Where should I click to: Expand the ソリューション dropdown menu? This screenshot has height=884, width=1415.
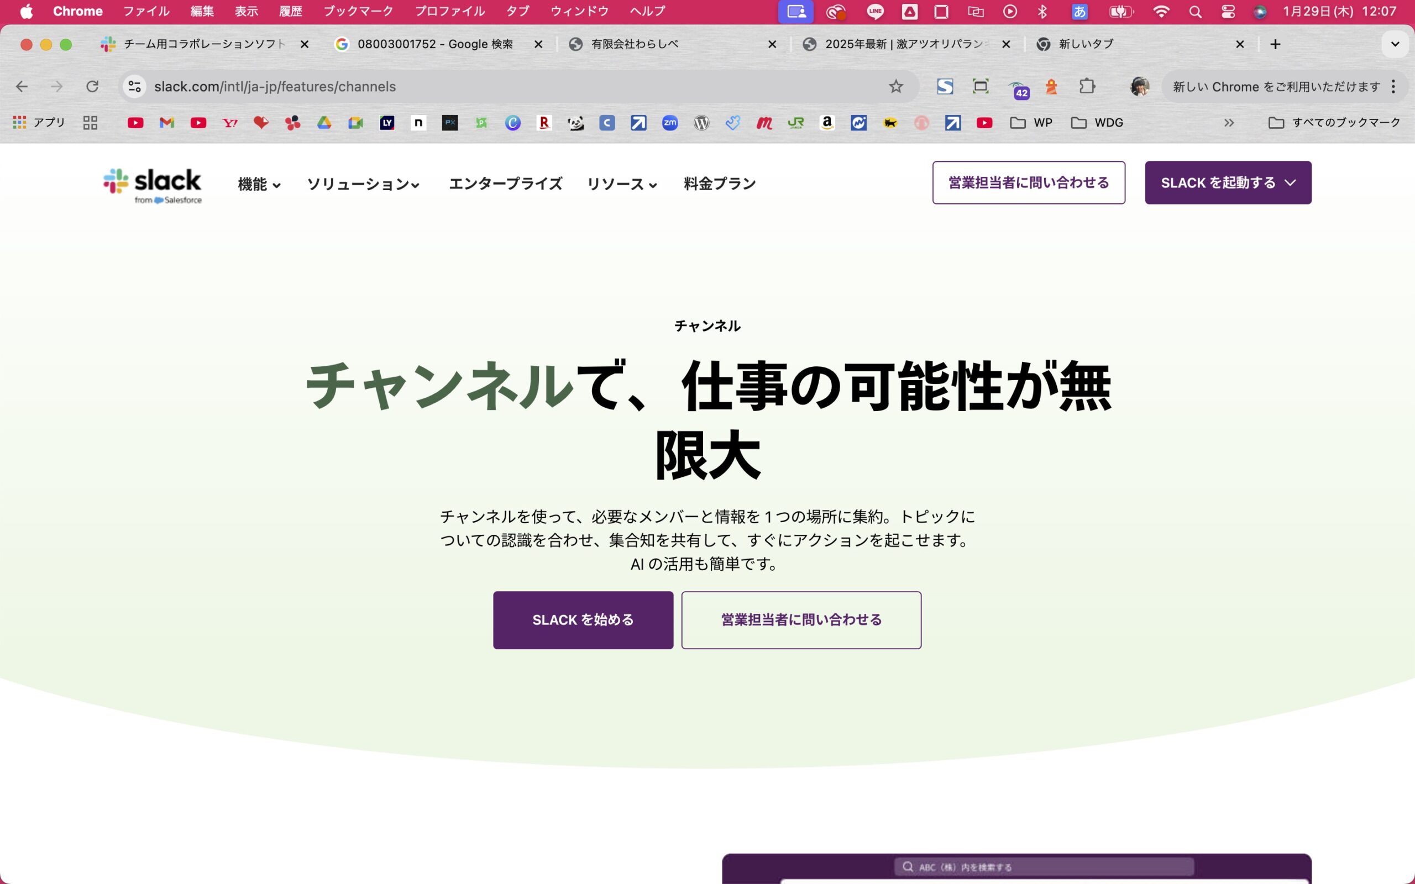pyautogui.click(x=363, y=184)
